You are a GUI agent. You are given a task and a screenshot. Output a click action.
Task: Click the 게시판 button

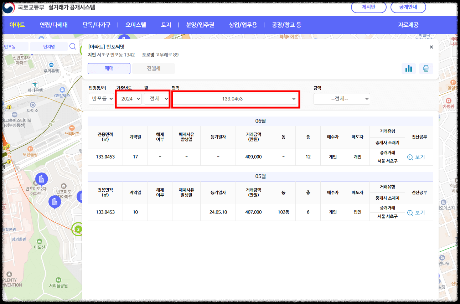[x=368, y=7]
